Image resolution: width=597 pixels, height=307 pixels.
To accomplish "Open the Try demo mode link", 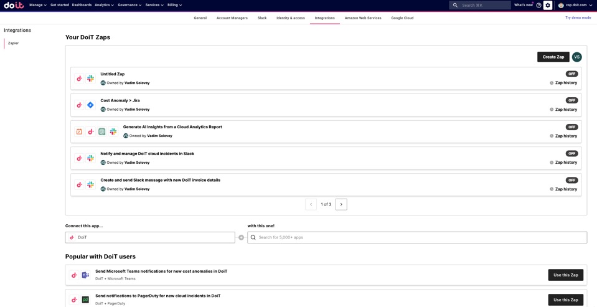I will (578, 18).
